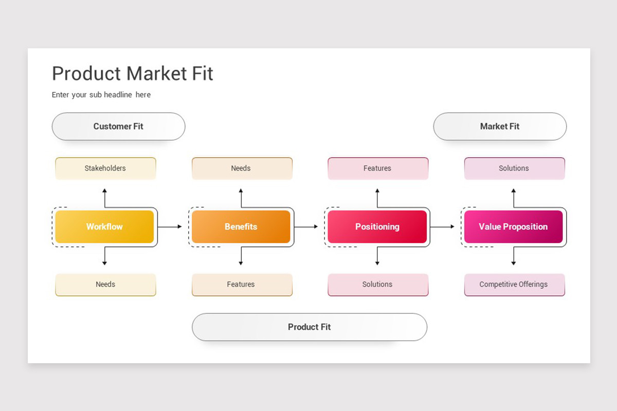
Task: Select the Customer Fit pill shape
Action: click(x=118, y=126)
